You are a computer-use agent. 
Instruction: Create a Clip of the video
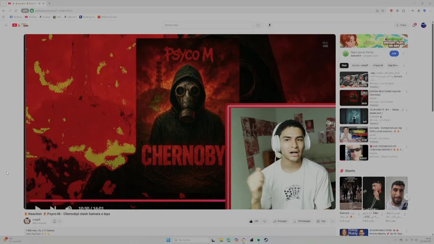pos(321,221)
